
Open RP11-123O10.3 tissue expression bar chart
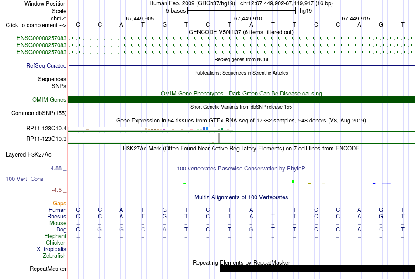tap(151, 138)
